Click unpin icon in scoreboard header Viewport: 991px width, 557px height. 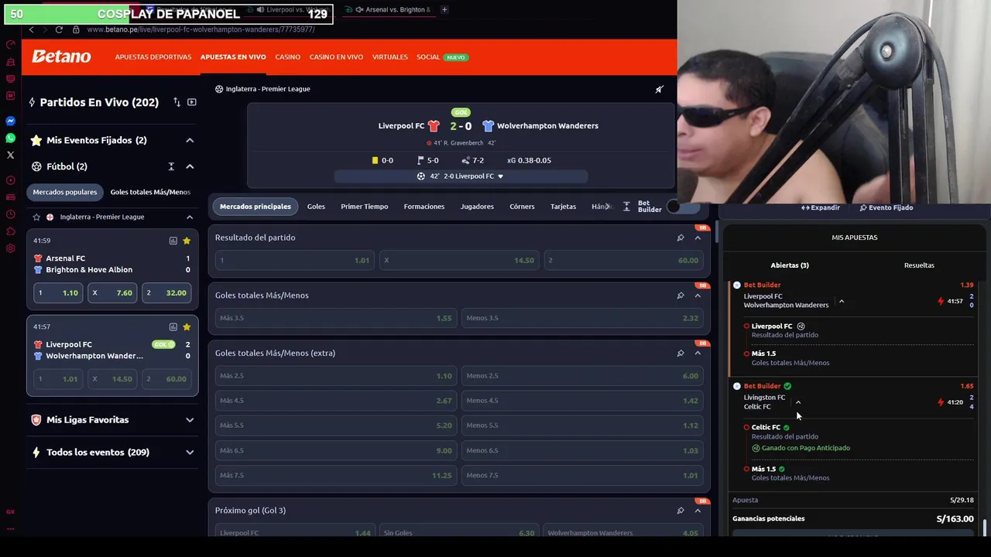point(659,89)
